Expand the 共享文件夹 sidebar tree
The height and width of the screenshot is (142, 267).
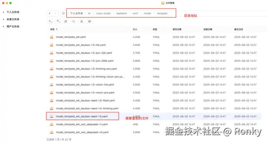[x=3, y=19]
